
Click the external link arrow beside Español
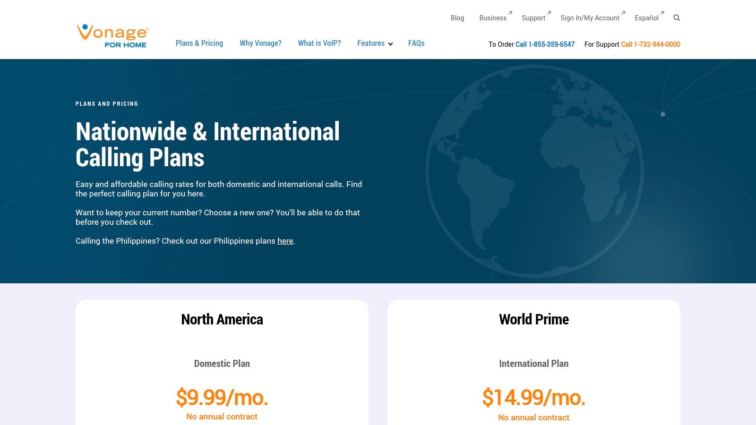(663, 13)
